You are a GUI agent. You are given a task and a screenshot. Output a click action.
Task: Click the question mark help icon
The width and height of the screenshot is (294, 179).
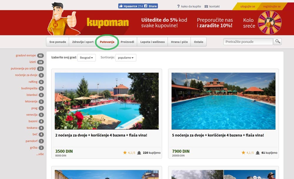(x=178, y=6)
